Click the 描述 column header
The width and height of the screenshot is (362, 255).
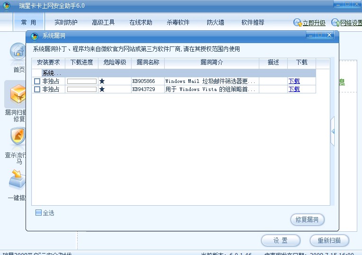[x=274, y=63]
